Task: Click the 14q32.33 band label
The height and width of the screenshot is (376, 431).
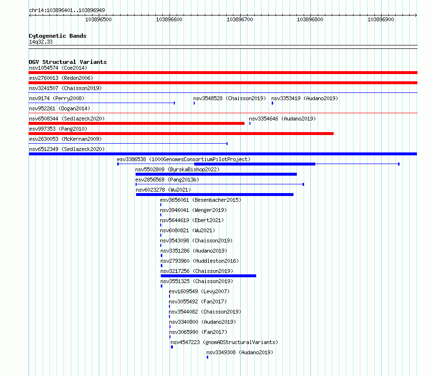Action: click(41, 42)
